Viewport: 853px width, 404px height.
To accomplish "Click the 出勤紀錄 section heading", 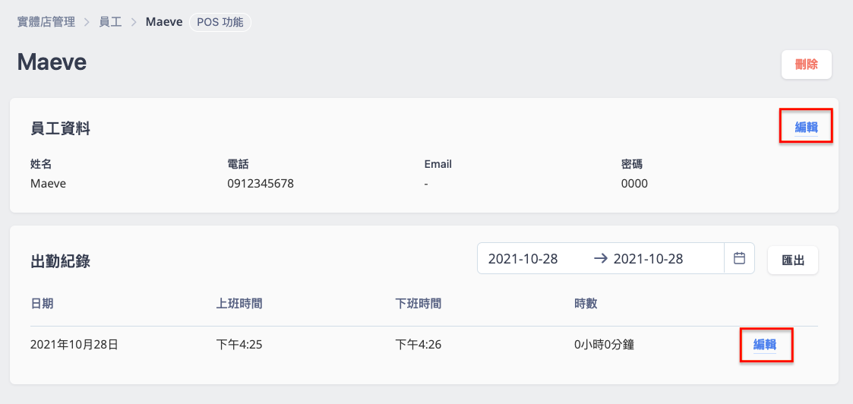I will point(60,261).
